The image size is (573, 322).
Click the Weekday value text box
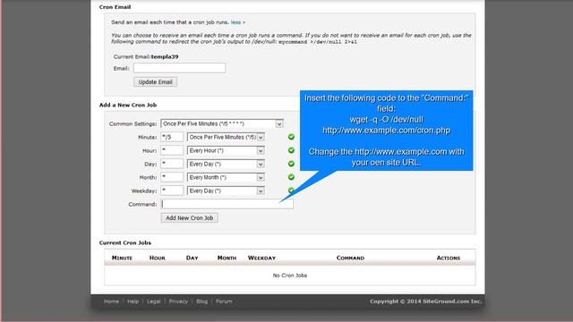pos(172,191)
